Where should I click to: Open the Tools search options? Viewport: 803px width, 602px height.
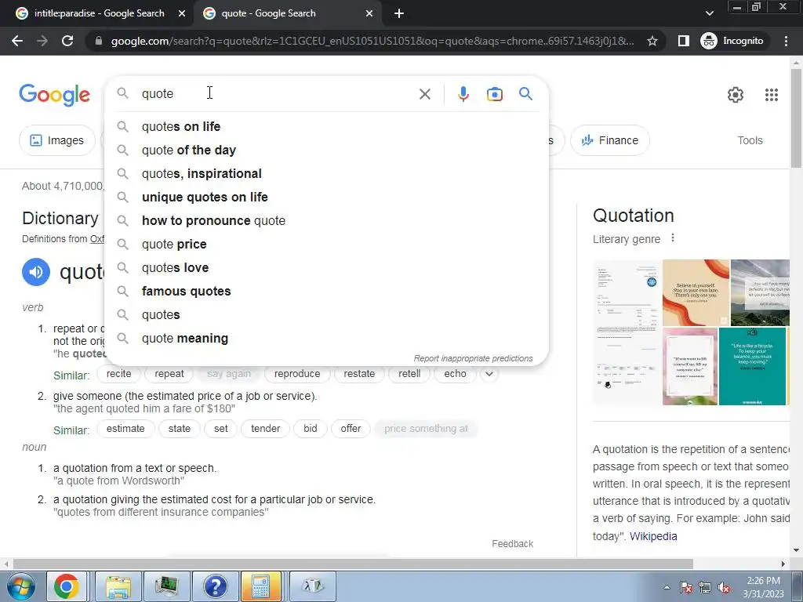click(750, 140)
